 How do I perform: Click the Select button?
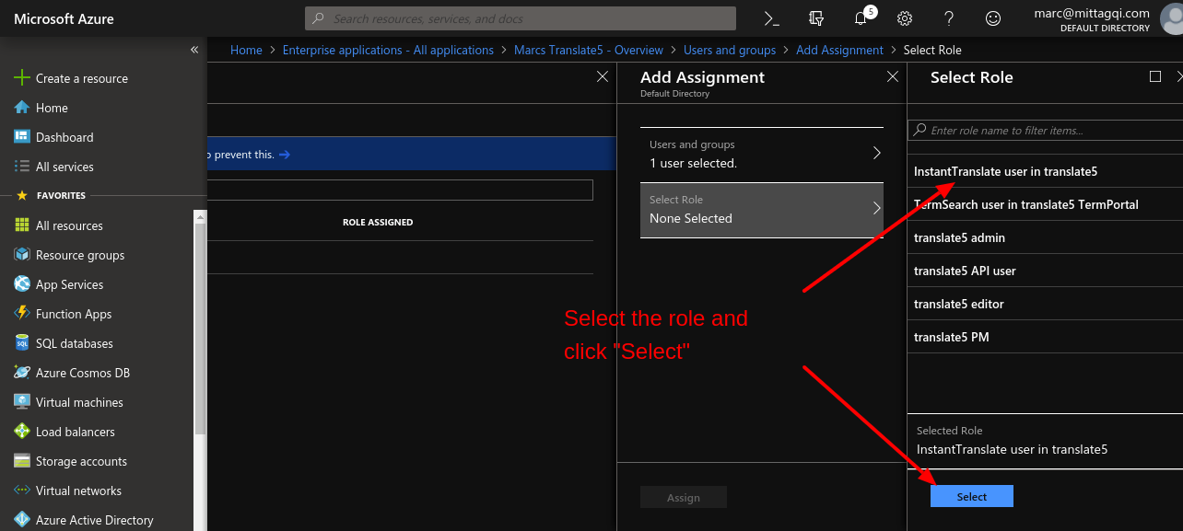(972, 496)
